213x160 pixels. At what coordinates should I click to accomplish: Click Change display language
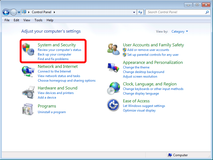141,93
